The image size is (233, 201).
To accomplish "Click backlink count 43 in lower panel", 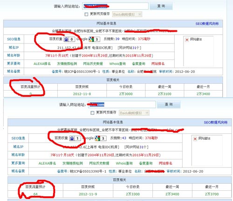I will [x=124, y=138].
